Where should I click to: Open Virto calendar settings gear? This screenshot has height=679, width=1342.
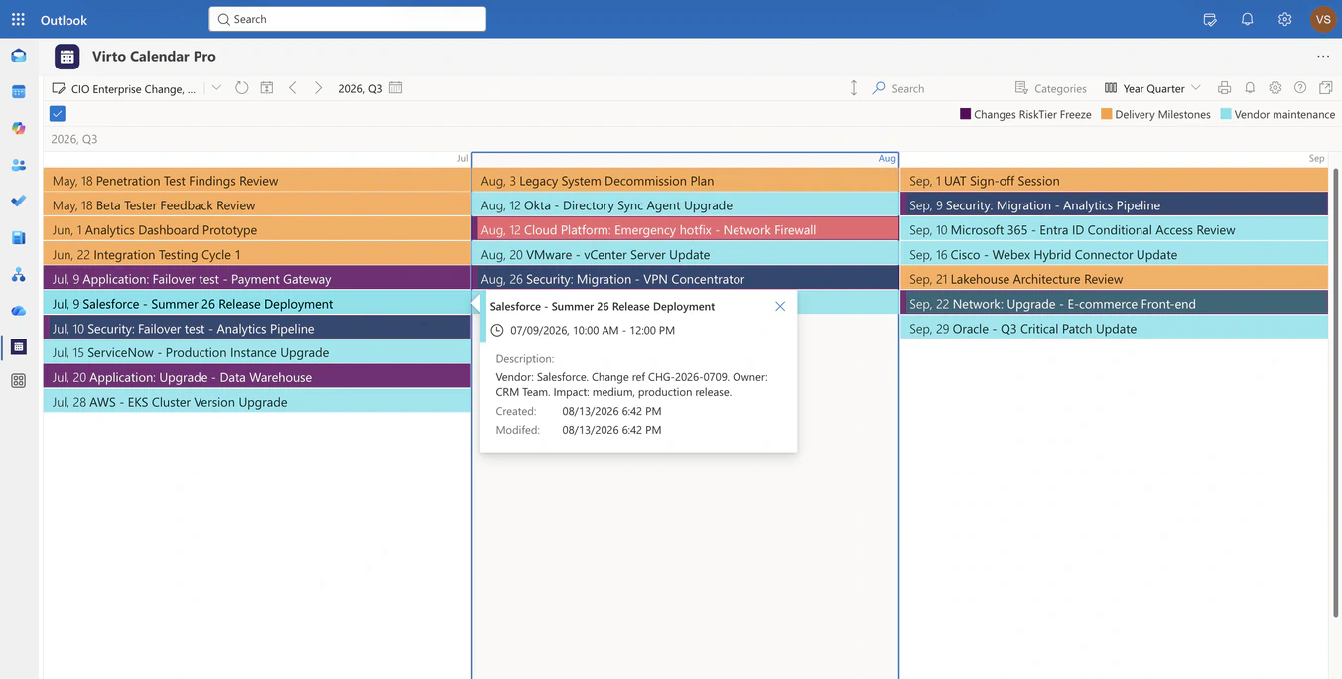(1275, 88)
